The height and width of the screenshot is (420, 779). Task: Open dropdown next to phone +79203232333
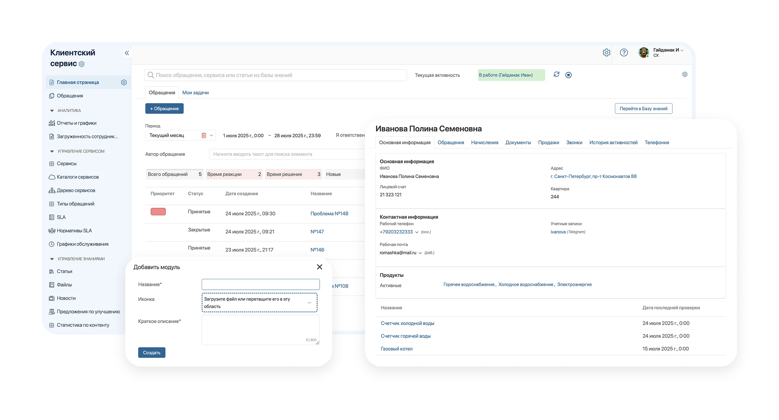(417, 232)
